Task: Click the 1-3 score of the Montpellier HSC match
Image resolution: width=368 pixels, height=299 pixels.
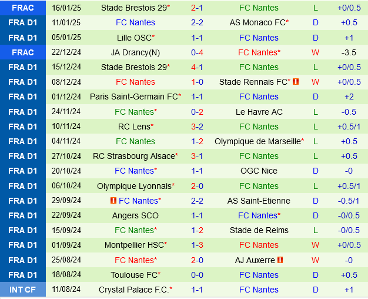Action: pos(197,245)
